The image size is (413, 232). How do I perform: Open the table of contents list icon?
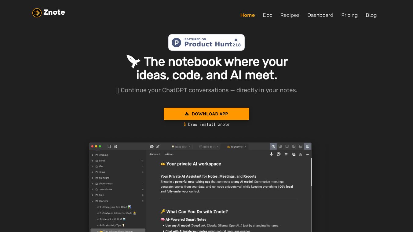click(x=286, y=154)
